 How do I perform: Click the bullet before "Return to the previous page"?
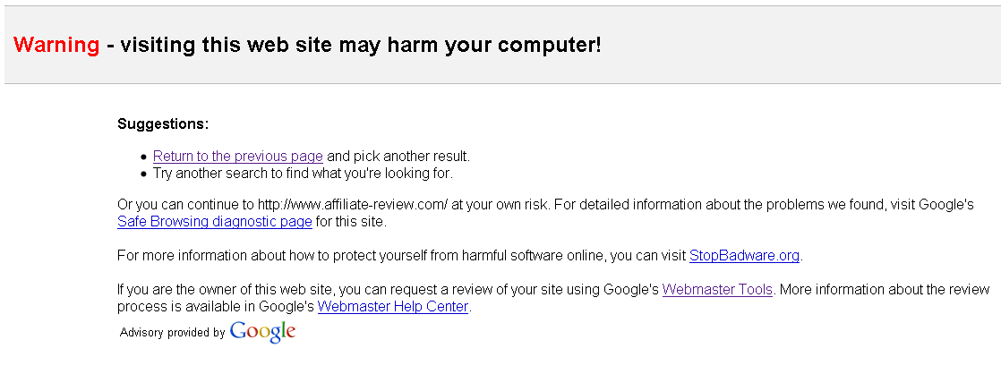pos(143,157)
